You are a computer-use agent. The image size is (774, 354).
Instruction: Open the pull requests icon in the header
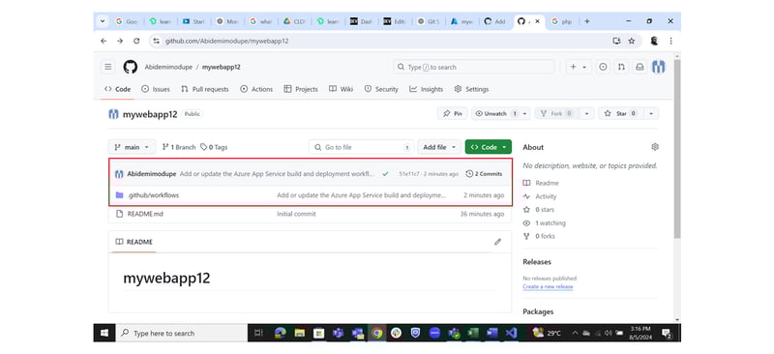(x=621, y=67)
